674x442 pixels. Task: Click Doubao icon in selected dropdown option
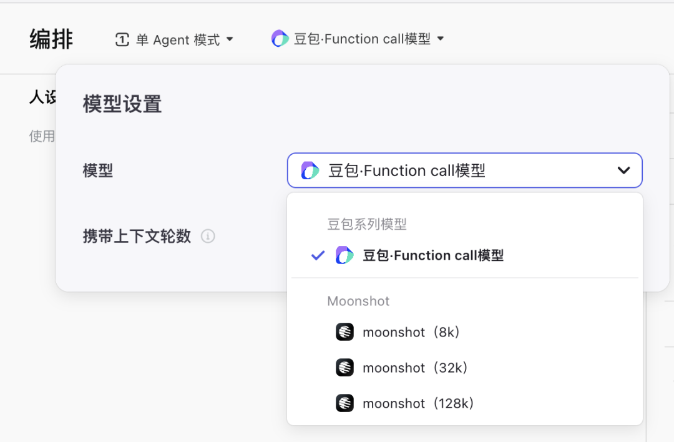click(x=344, y=255)
